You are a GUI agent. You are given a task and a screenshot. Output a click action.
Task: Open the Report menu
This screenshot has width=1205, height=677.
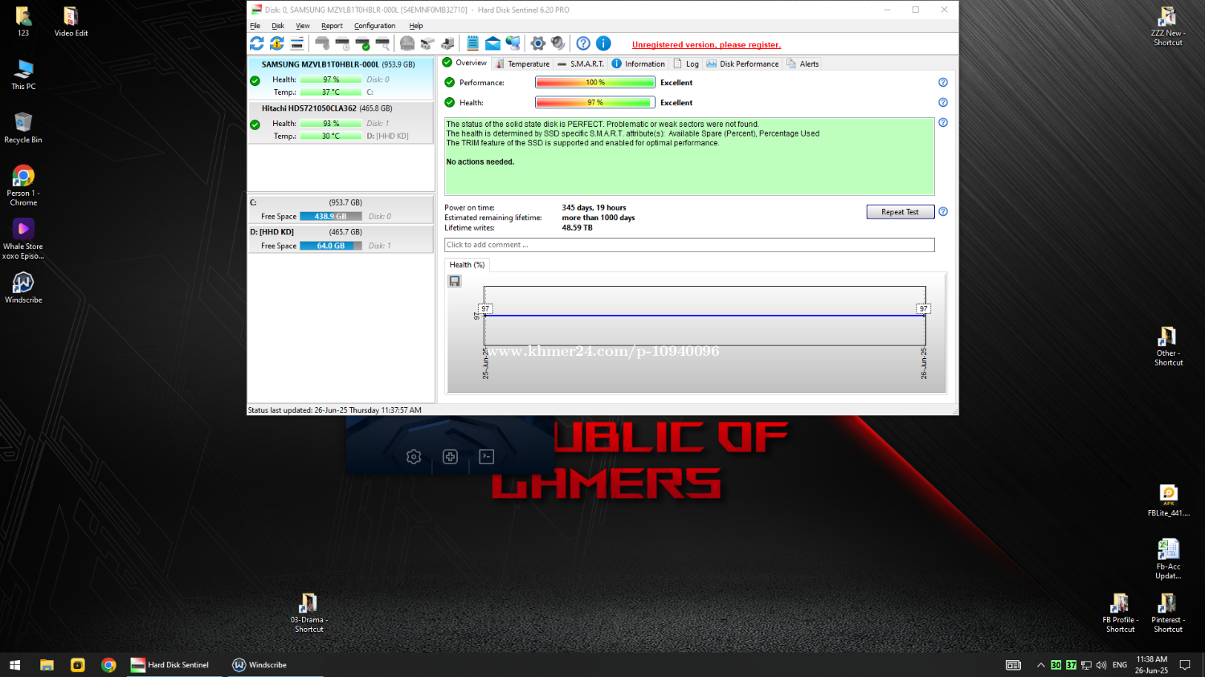[x=332, y=26]
